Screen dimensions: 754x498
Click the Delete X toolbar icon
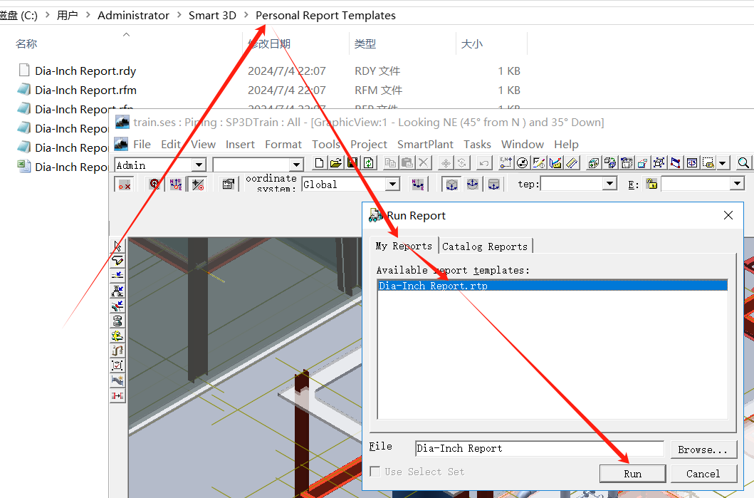coord(423,163)
